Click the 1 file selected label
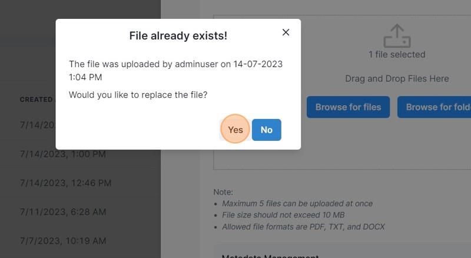This screenshot has width=471, height=258. pos(397,54)
